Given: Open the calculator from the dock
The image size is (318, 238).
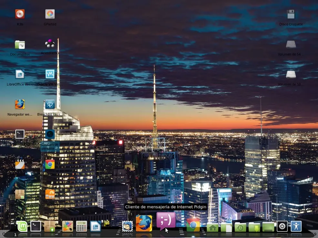Looking at the screenshot, I should (x=82, y=226).
